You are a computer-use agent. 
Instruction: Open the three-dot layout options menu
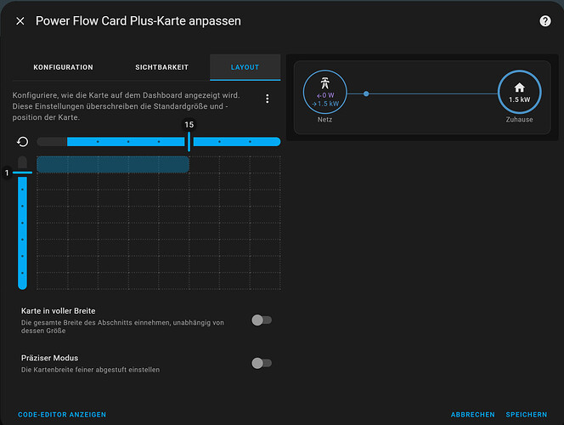(268, 99)
